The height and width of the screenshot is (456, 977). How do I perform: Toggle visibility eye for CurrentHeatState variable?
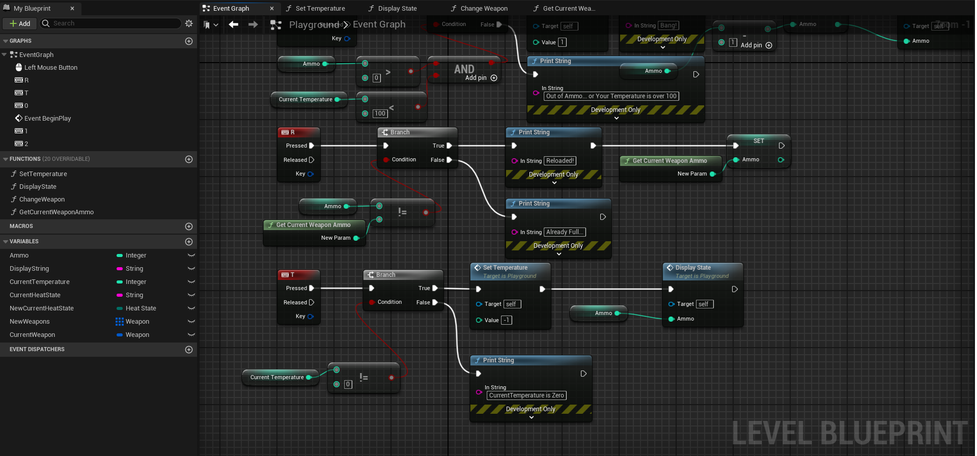pyautogui.click(x=191, y=295)
